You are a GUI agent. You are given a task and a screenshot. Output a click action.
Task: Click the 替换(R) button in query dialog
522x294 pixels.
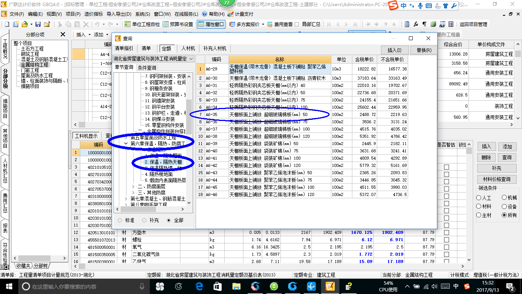[x=424, y=50]
